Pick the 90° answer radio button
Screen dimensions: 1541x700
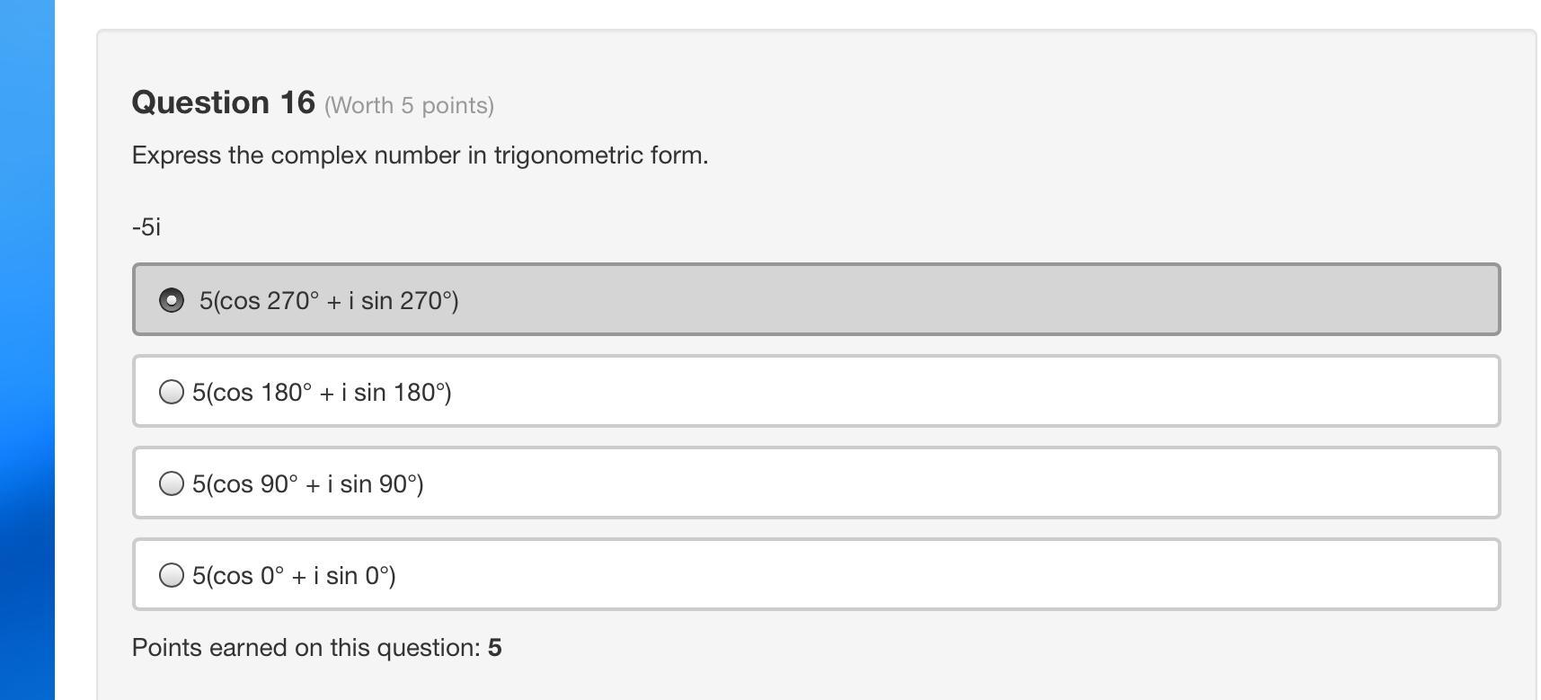172,483
